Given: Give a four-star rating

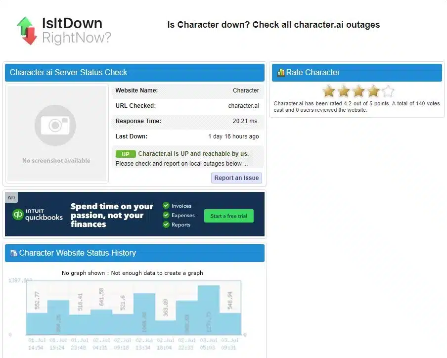Looking at the screenshot, I should [373, 91].
